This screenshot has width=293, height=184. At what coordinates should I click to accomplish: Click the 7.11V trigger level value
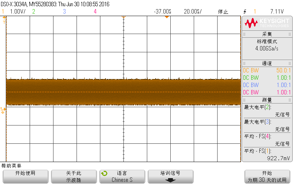coord(277,12)
